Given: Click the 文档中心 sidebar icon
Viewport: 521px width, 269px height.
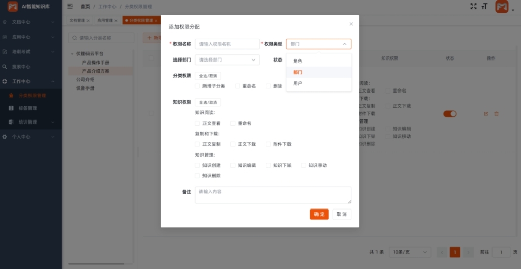Looking at the screenshot, I should point(5,22).
